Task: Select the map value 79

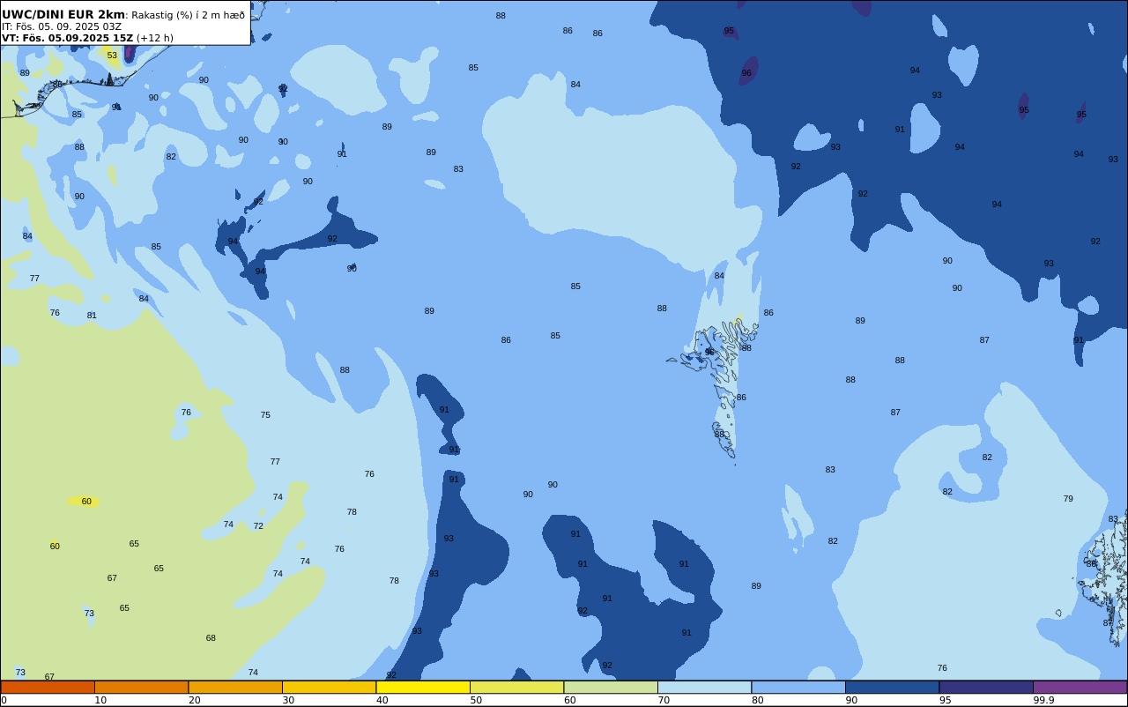Action: [1068, 499]
